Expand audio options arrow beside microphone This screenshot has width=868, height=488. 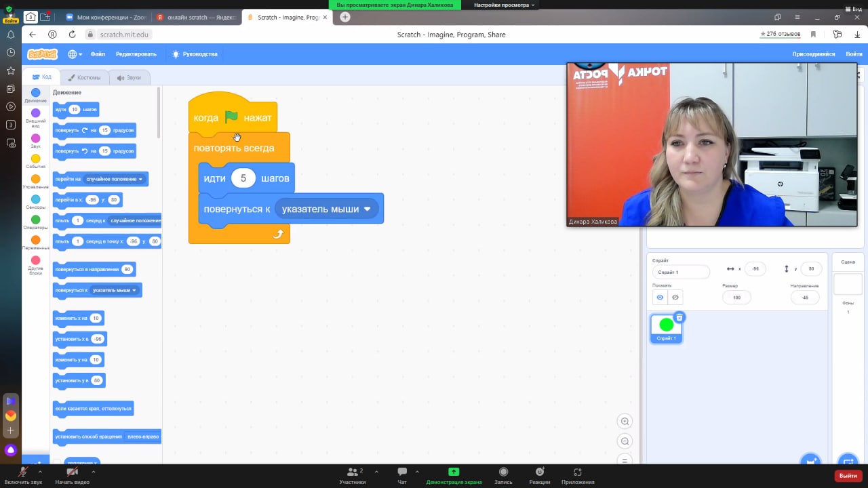point(40,471)
